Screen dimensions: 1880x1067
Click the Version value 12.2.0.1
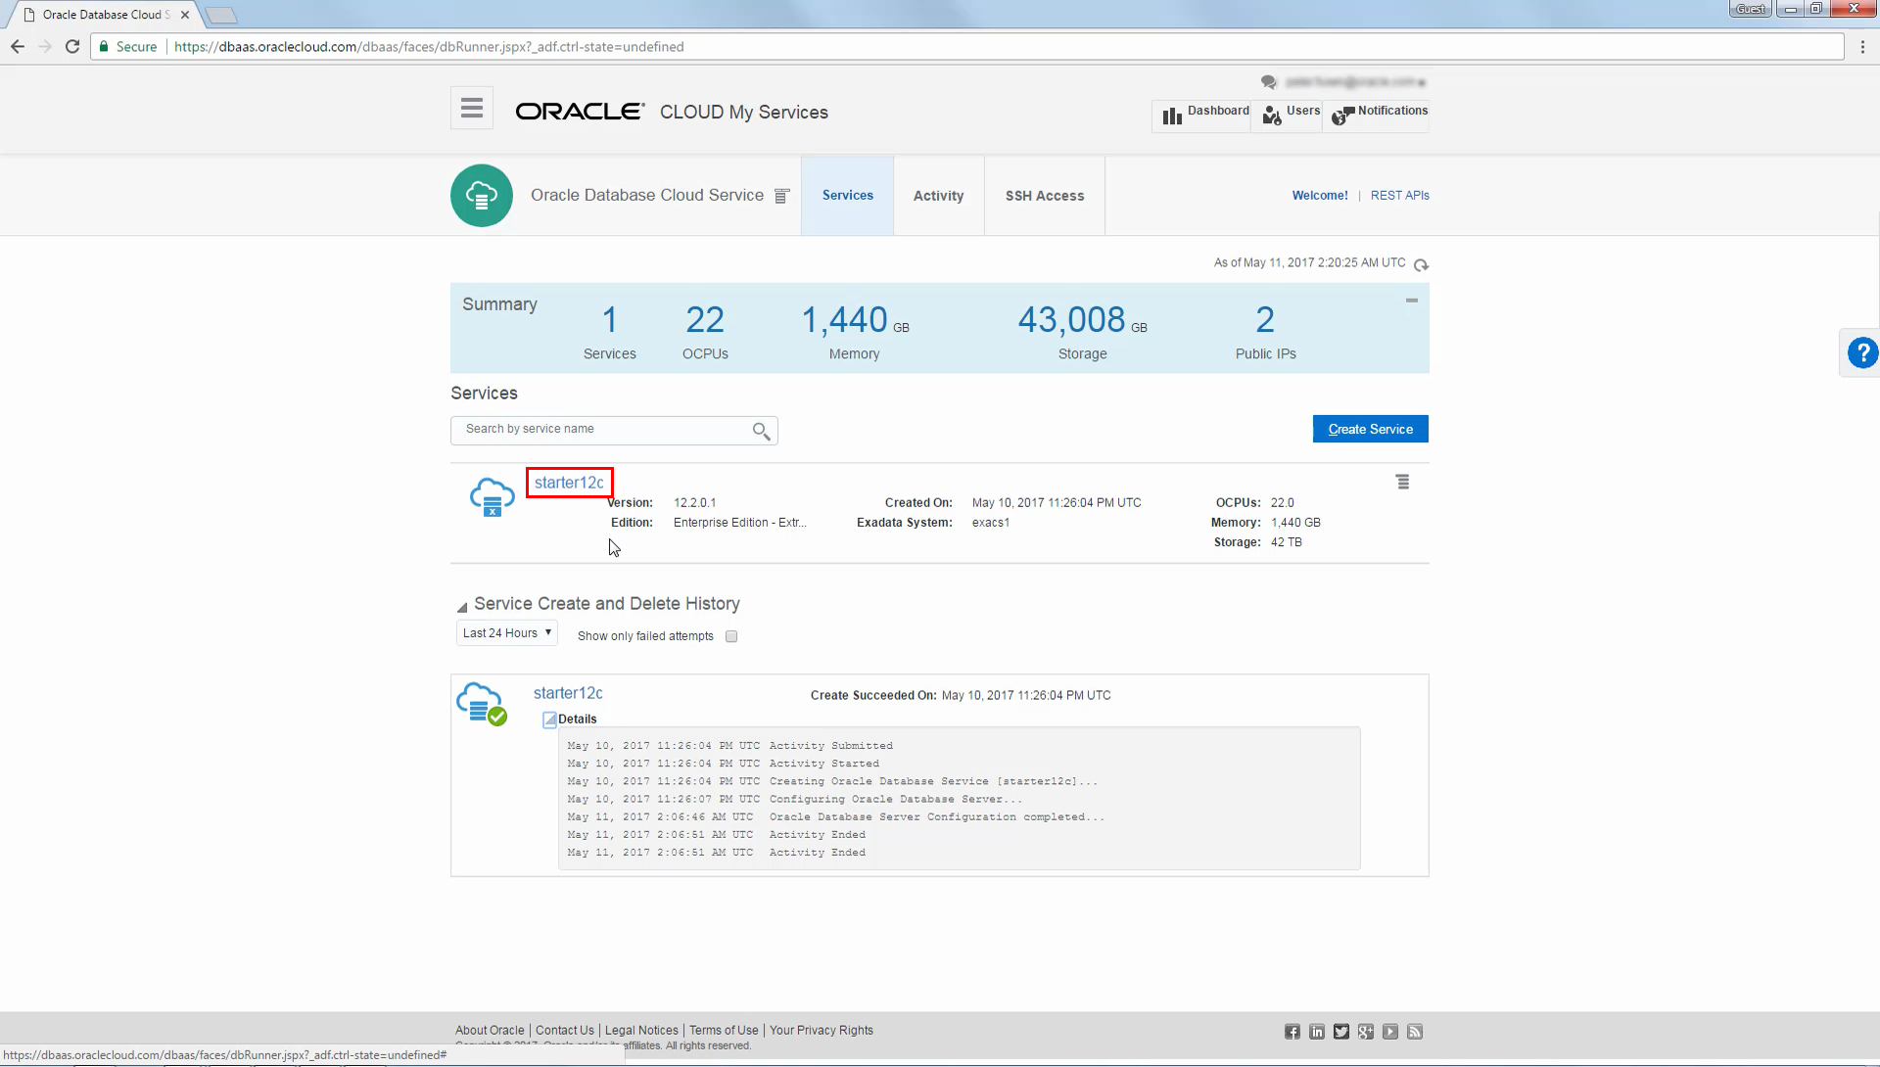click(x=695, y=503)
